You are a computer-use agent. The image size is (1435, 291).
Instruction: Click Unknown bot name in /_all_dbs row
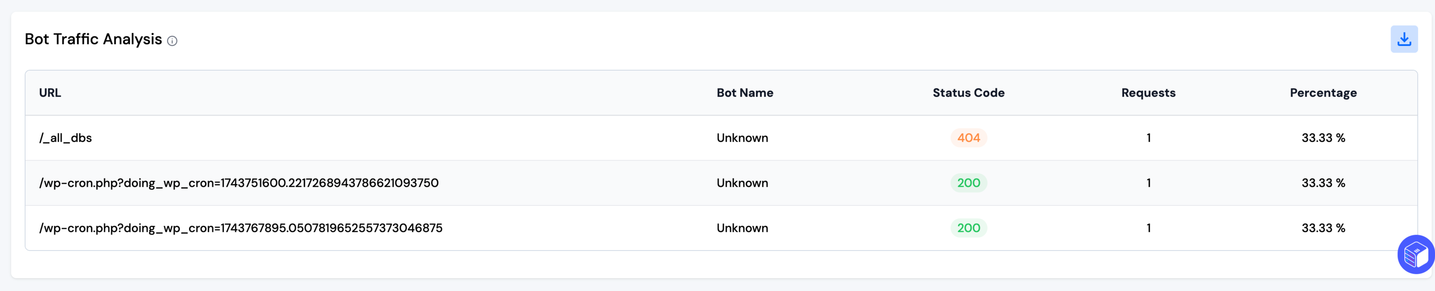point(742,138)
